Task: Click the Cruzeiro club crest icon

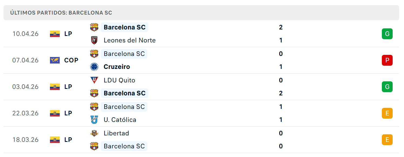Action: pyautogui.click(x=94, y=67)
